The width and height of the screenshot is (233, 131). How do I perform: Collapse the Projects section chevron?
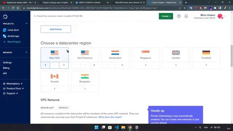26,24
